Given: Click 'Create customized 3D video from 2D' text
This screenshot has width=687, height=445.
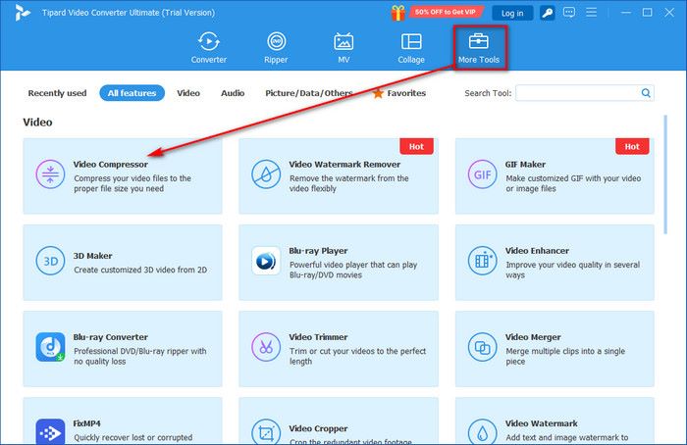Looking at the screenshot, I should (140, 270).
